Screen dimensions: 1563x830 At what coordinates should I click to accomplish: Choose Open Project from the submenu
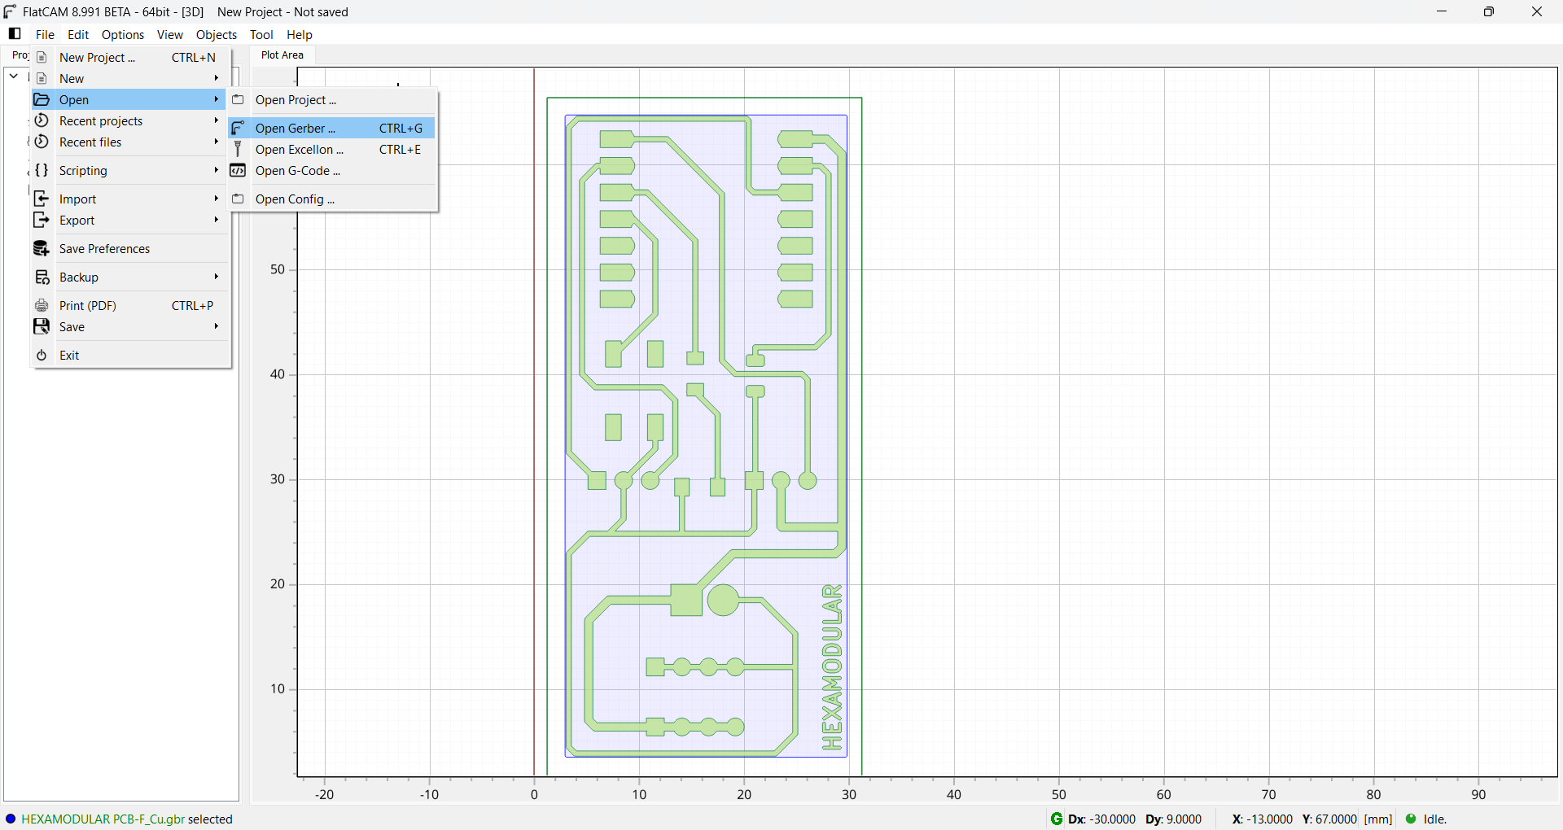tap(296, 100)
